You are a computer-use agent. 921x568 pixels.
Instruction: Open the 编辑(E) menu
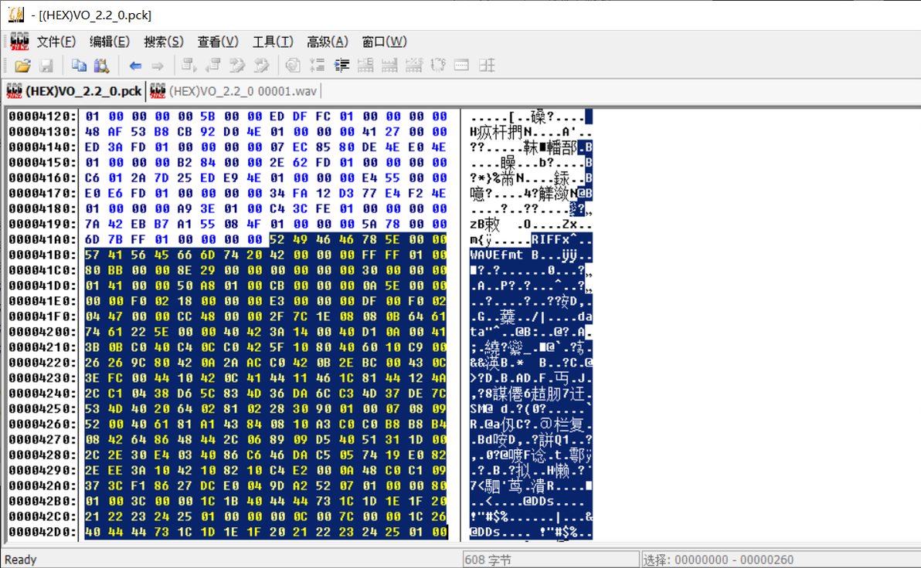click(x=110, y=42)
